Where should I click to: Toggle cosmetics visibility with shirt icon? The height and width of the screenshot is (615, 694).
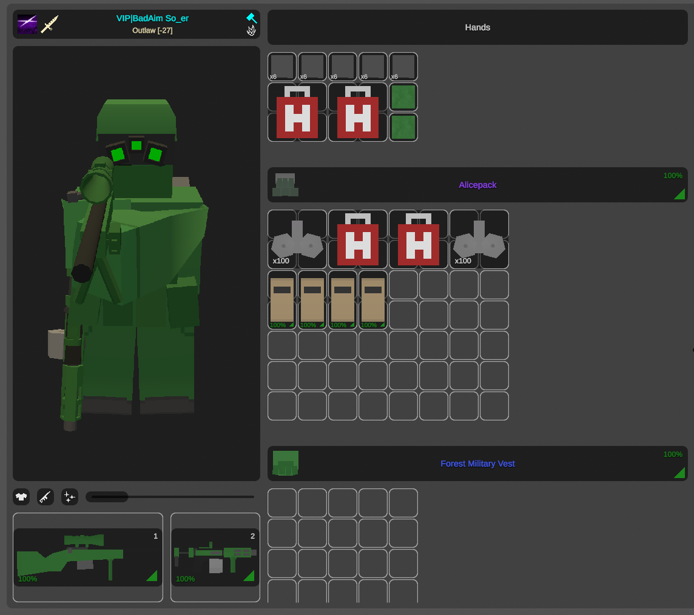(21, 497)
